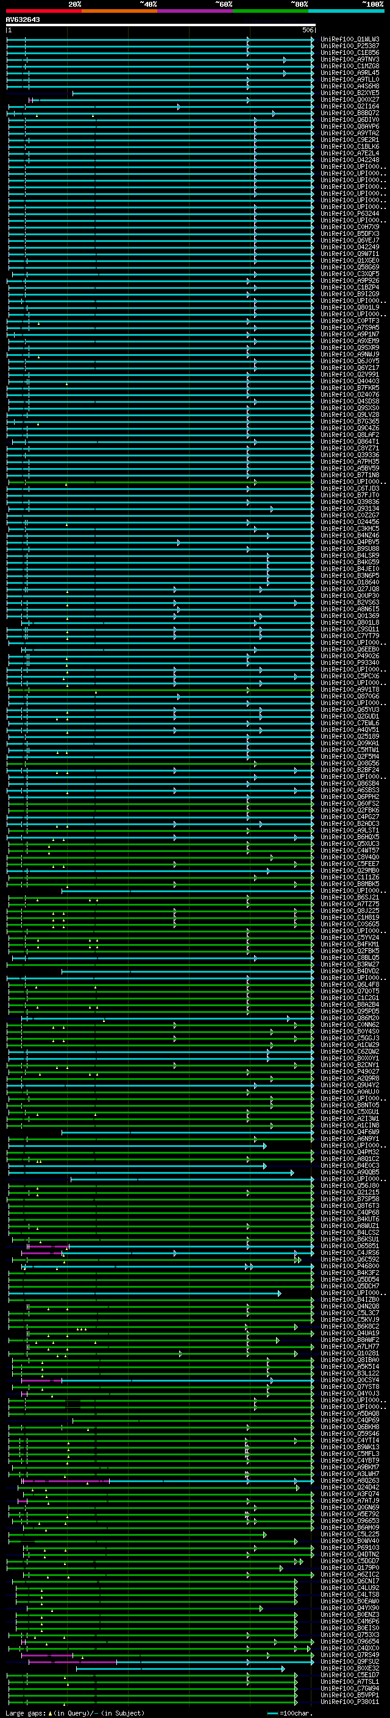Click the UniRef100_Q6DIV0 label
The image size is (390, 1718).
pos(350,119)
